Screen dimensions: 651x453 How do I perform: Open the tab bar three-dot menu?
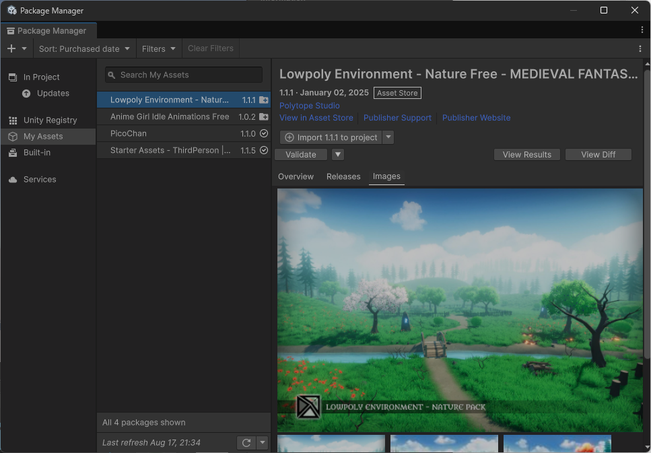642,30
